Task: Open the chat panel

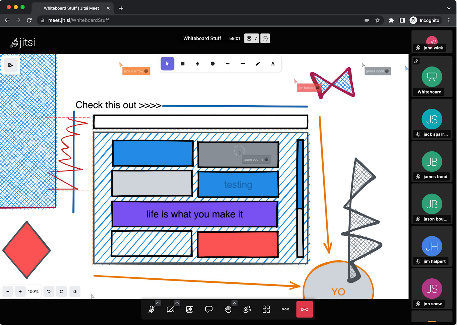Action: (209, 309)
